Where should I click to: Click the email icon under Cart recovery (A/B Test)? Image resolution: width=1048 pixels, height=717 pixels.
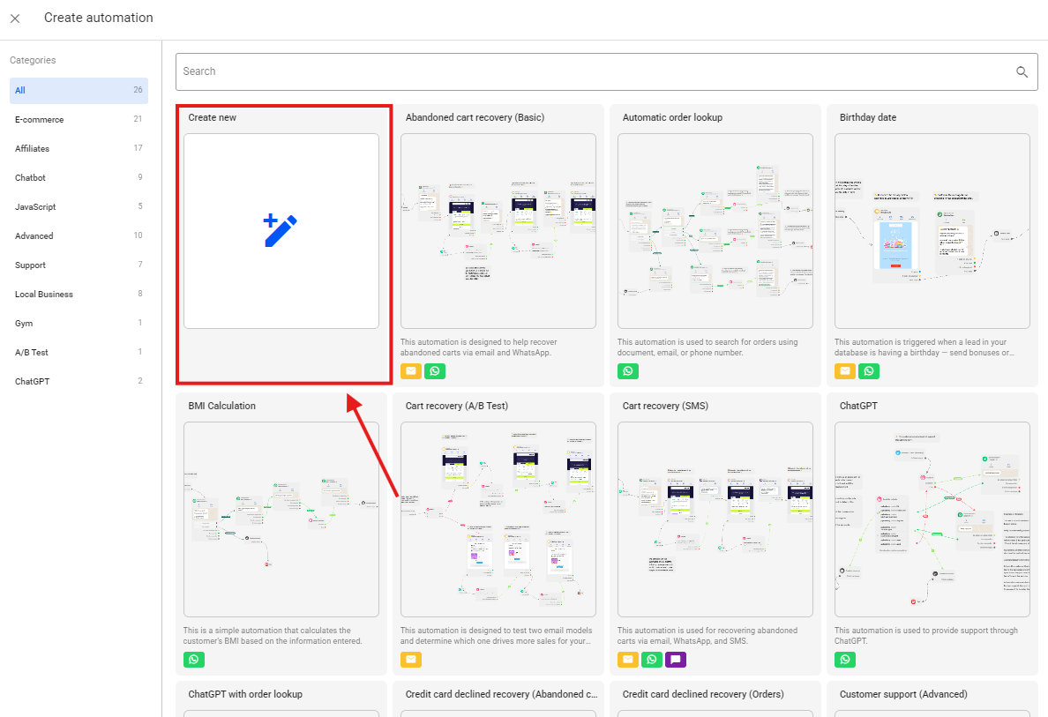tap(411, 660)
